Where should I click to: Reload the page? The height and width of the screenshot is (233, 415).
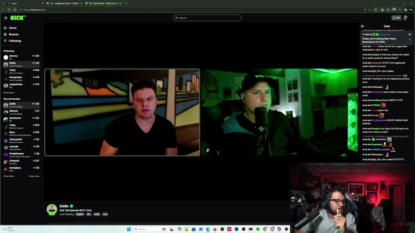(9, 10)
